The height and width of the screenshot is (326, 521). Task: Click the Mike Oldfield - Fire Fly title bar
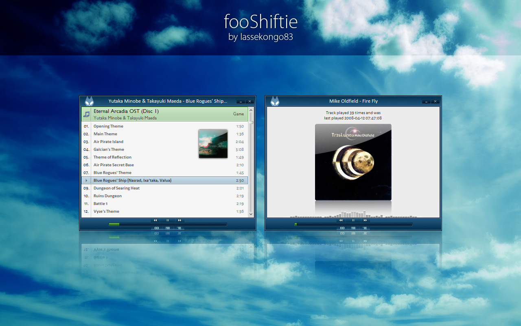click(x=353, y=101)
